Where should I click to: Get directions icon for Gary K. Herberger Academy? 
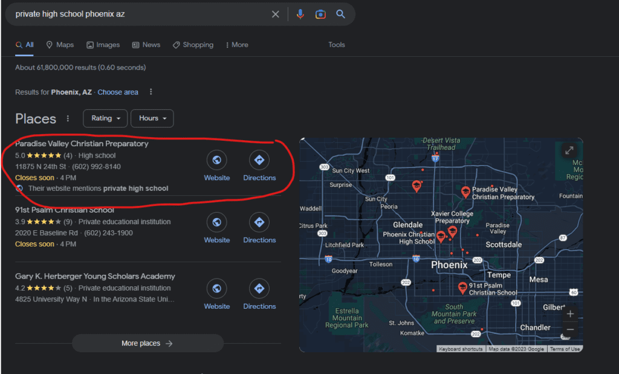coord(259,288)
